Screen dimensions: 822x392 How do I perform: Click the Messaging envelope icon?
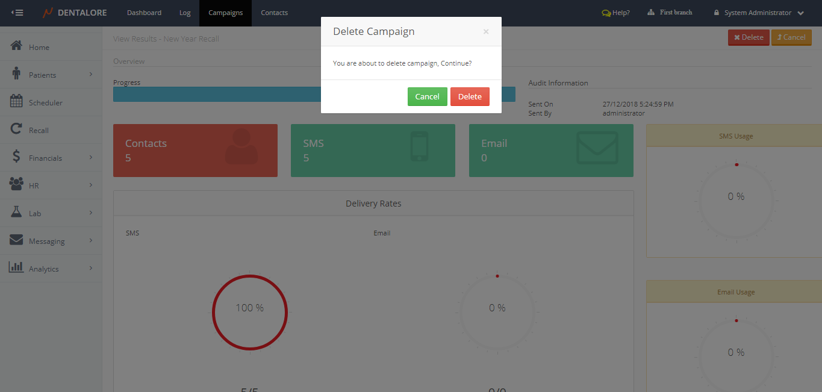click(17, 240)
